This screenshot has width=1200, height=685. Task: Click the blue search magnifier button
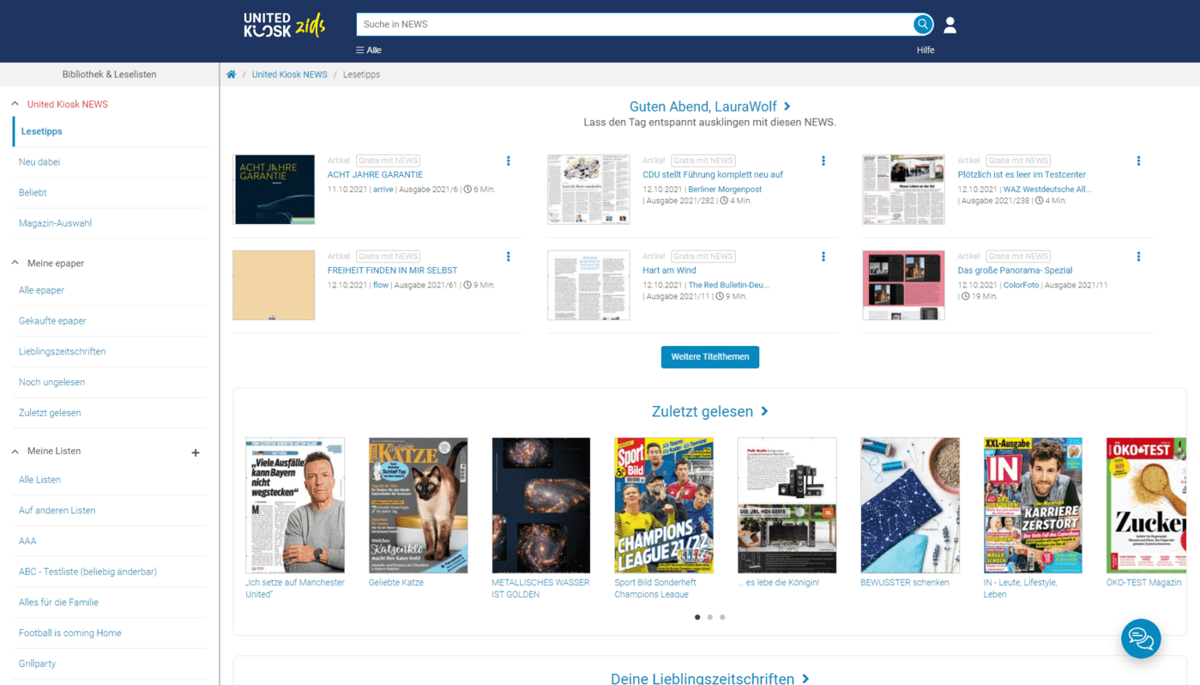coord(923,24)
